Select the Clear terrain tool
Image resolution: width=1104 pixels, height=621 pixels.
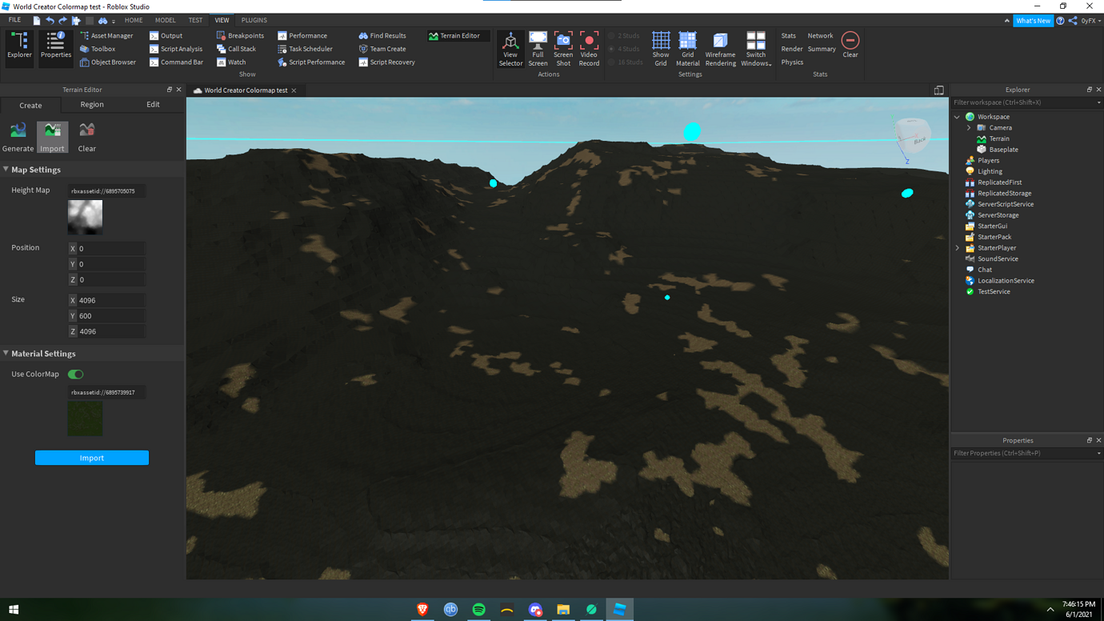click(86, 136)
